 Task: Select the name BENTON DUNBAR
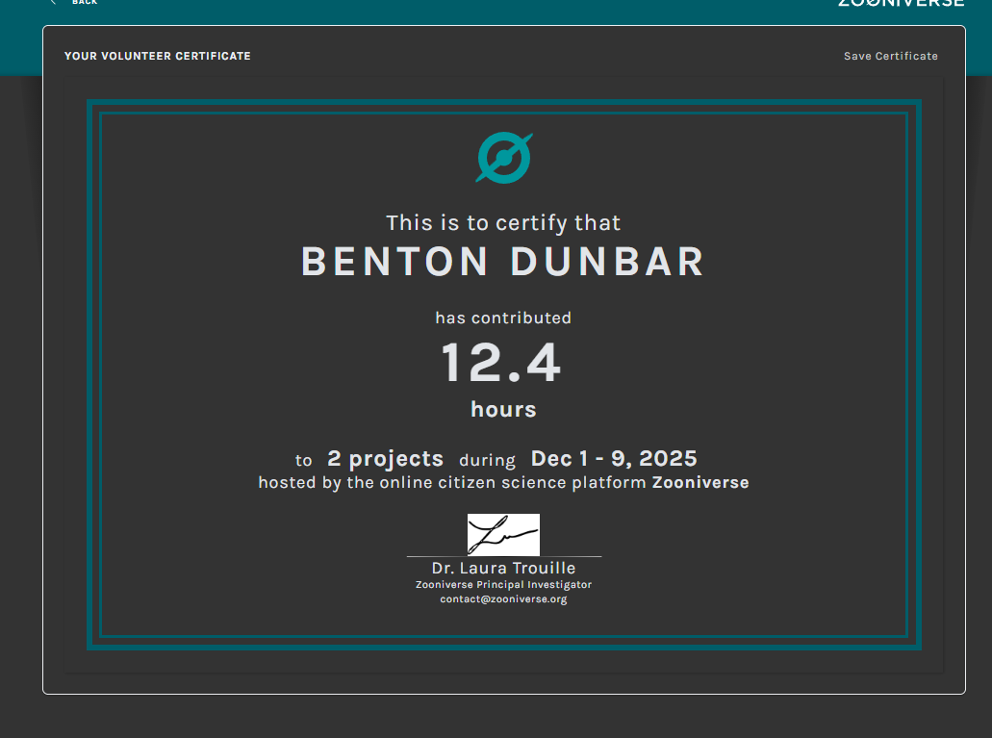pos(503,262)
